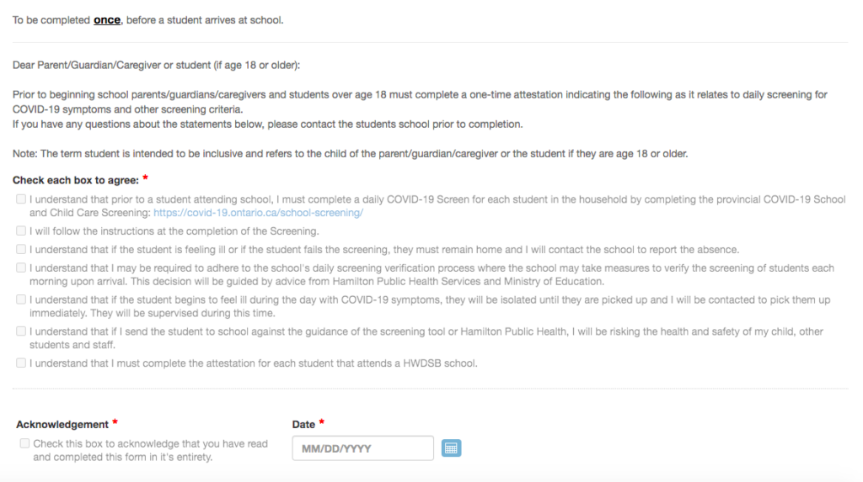Check the 'risking health and safety' box
This screenshot has width=863, height=482.
tap(20, 331)
